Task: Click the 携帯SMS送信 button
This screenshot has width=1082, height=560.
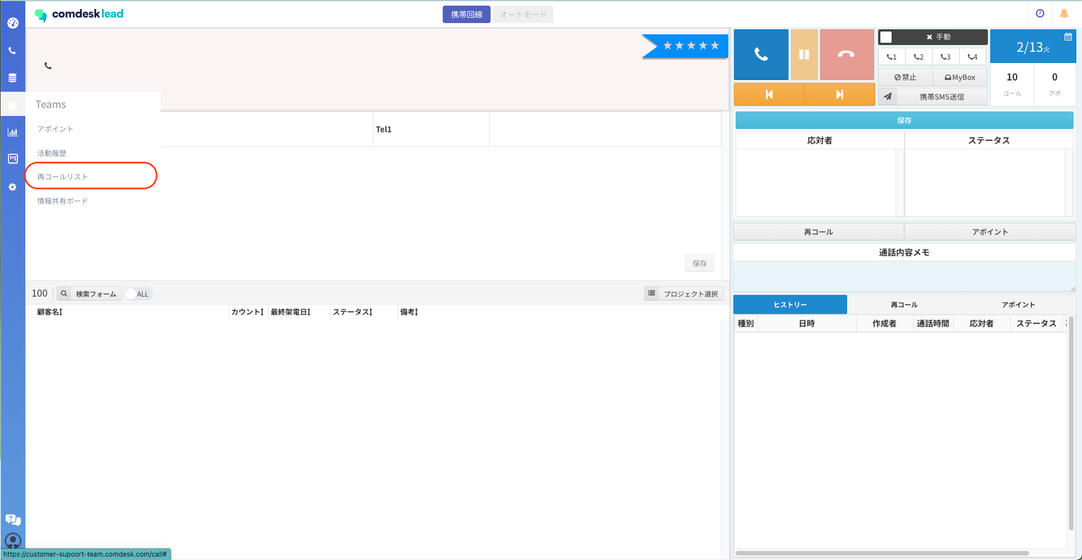Action: point(941,97)
